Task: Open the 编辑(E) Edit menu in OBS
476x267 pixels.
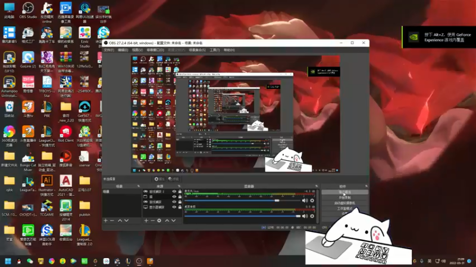Action: coord(123,50)
